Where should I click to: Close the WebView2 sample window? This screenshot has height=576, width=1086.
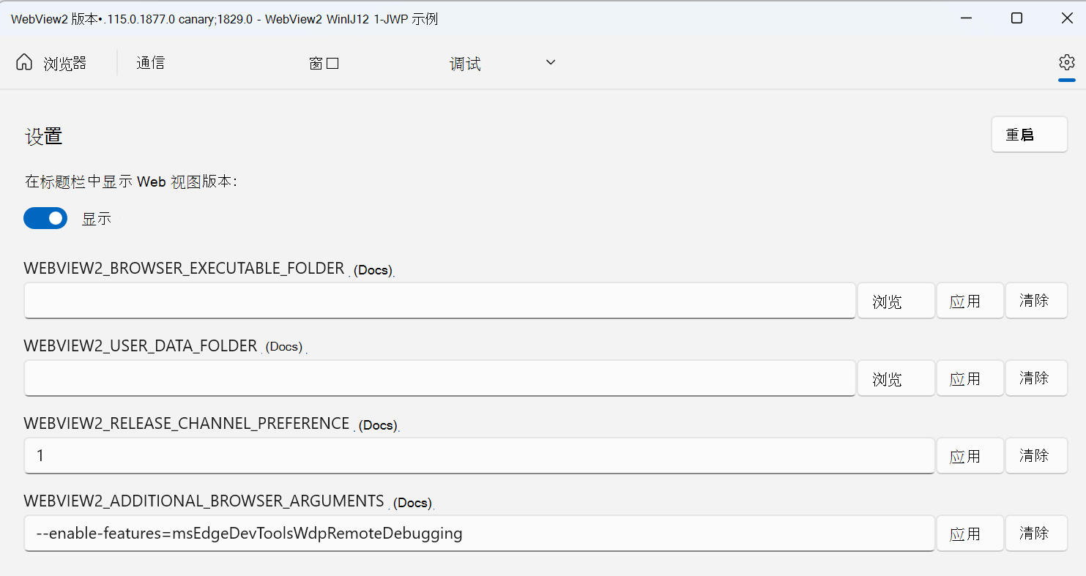(x=1066, y=19)
